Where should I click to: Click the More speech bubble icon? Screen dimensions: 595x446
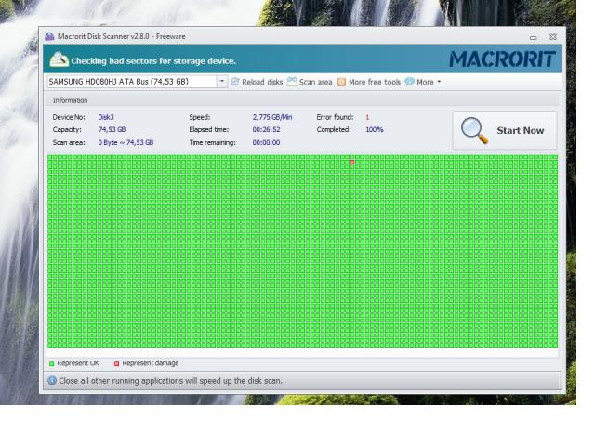coord(409,82)
